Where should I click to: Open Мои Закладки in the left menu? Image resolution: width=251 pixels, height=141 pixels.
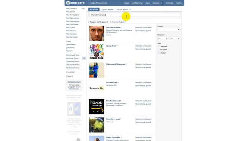(71, 34)
